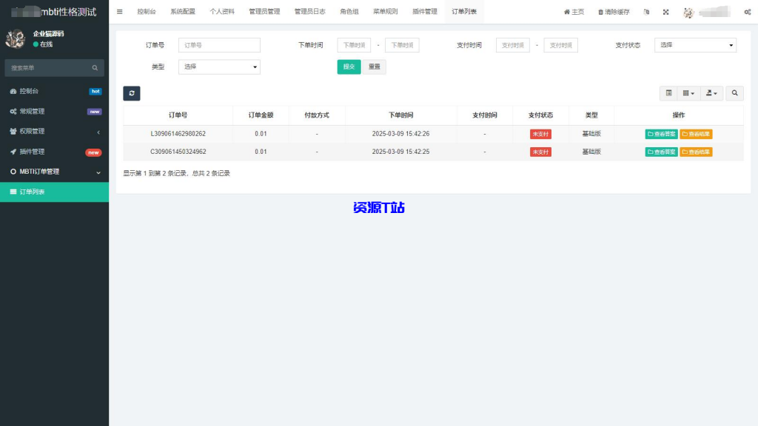Image resolution: width=758 pixels, height=426 pixels.
Task: Click the 重置 reset button
Action: pos(374,67)
